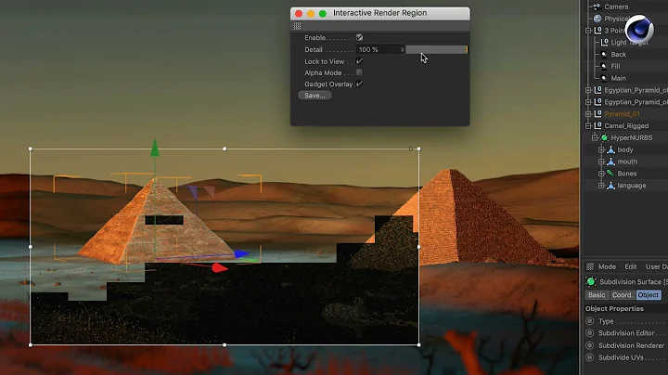Click the animation dot next to Subdivide UVs
The height and width of the screenshot is (375, 668).
[x=590, y=357]
